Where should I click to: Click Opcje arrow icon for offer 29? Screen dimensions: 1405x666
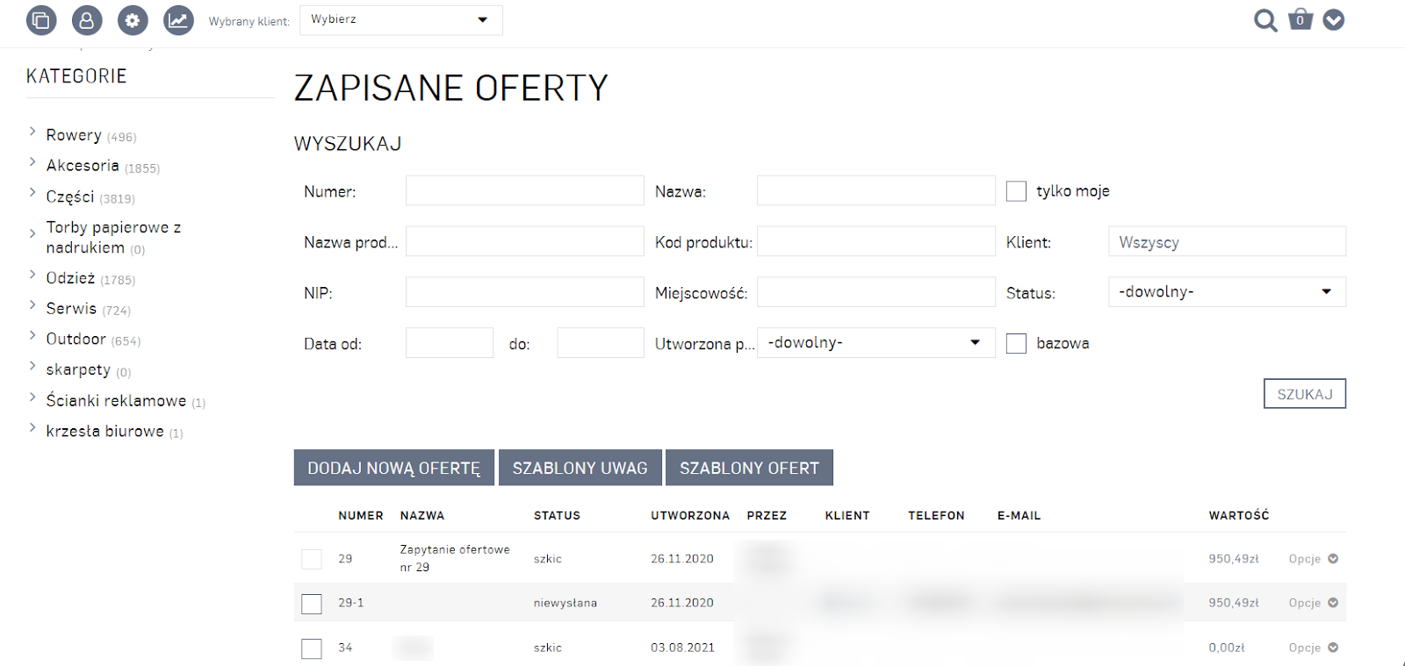click(x=1333, y=559)
